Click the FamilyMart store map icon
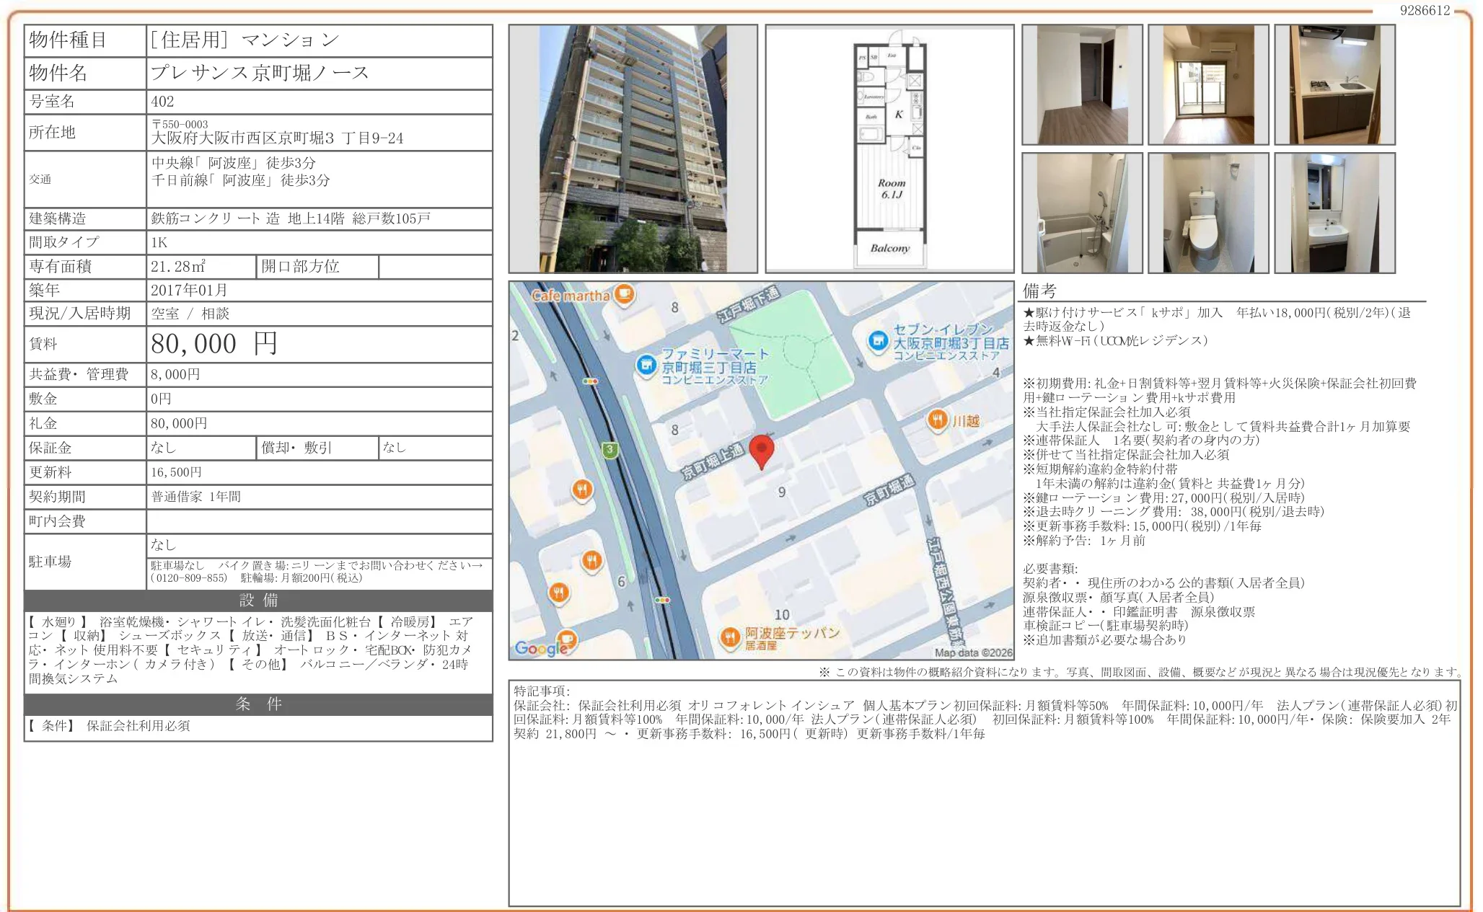The height and width of the screenshot is (912, 1483). click(x=646, y=366)
